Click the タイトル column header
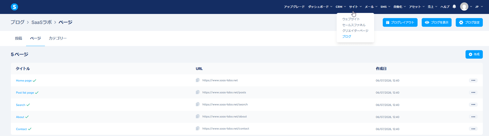Viewport: 489px width, 136px height. point(23,69)
